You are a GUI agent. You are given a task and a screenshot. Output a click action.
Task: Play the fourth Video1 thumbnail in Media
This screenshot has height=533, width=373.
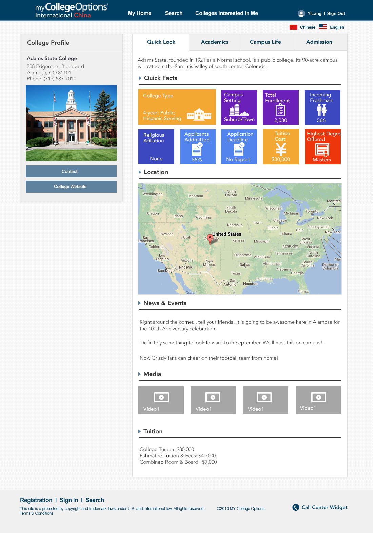[x=318, y=400]
